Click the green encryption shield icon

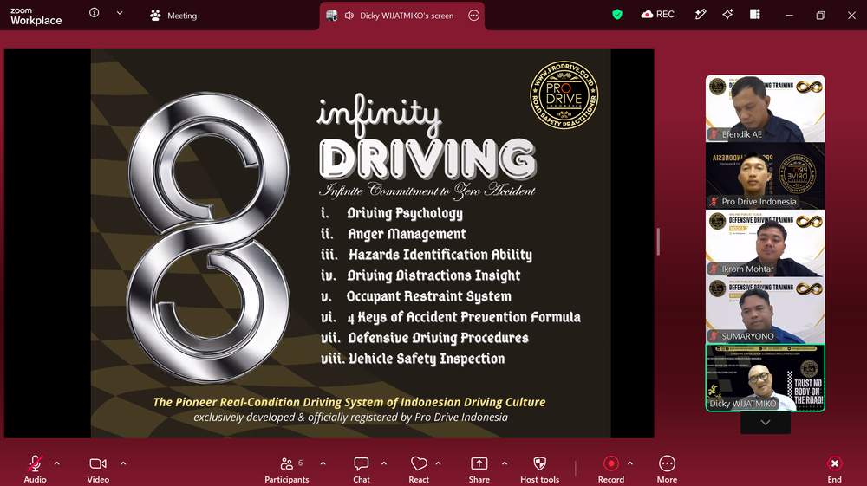click(617, 15)
